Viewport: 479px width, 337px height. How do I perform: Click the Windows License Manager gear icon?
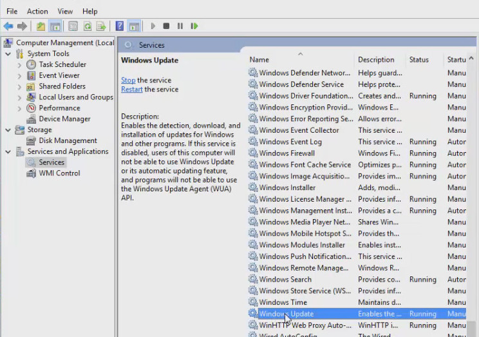pos(253,198)
